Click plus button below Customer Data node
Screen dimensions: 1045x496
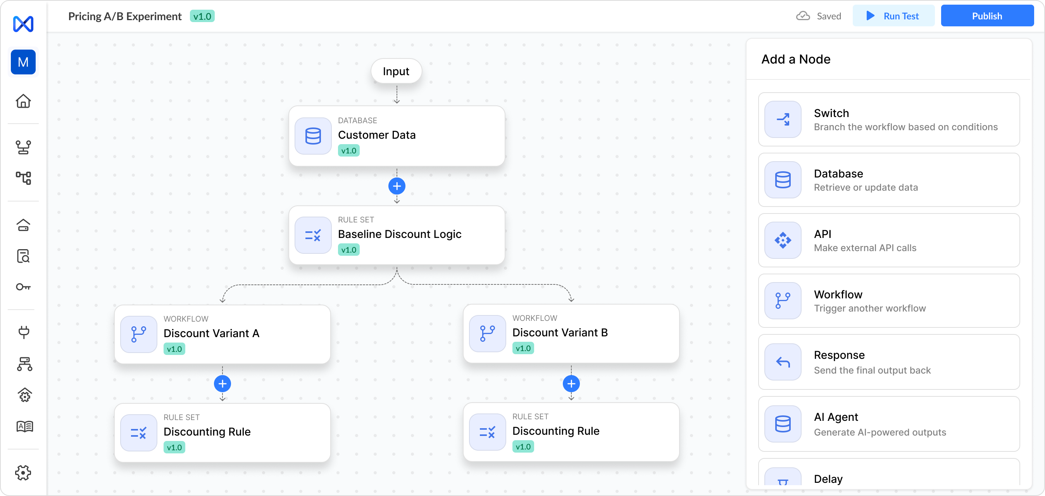click(397, 186)
